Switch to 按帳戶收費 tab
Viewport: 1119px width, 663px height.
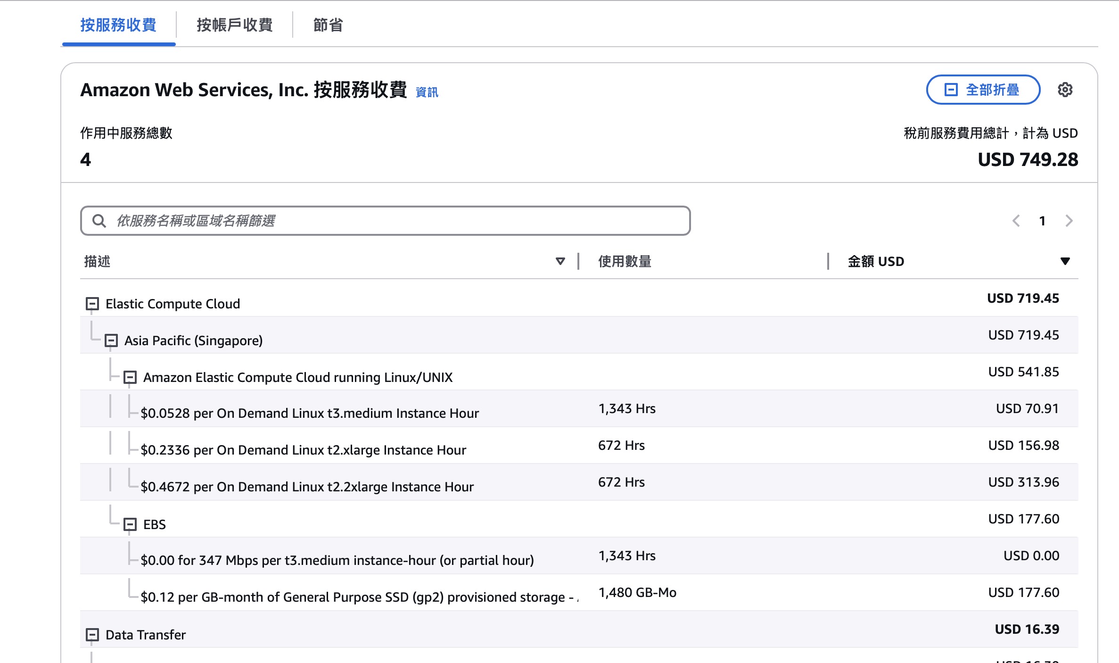[x=235, y=25]
